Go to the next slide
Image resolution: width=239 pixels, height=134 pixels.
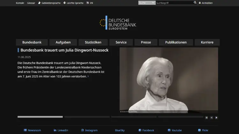(216, 117)
